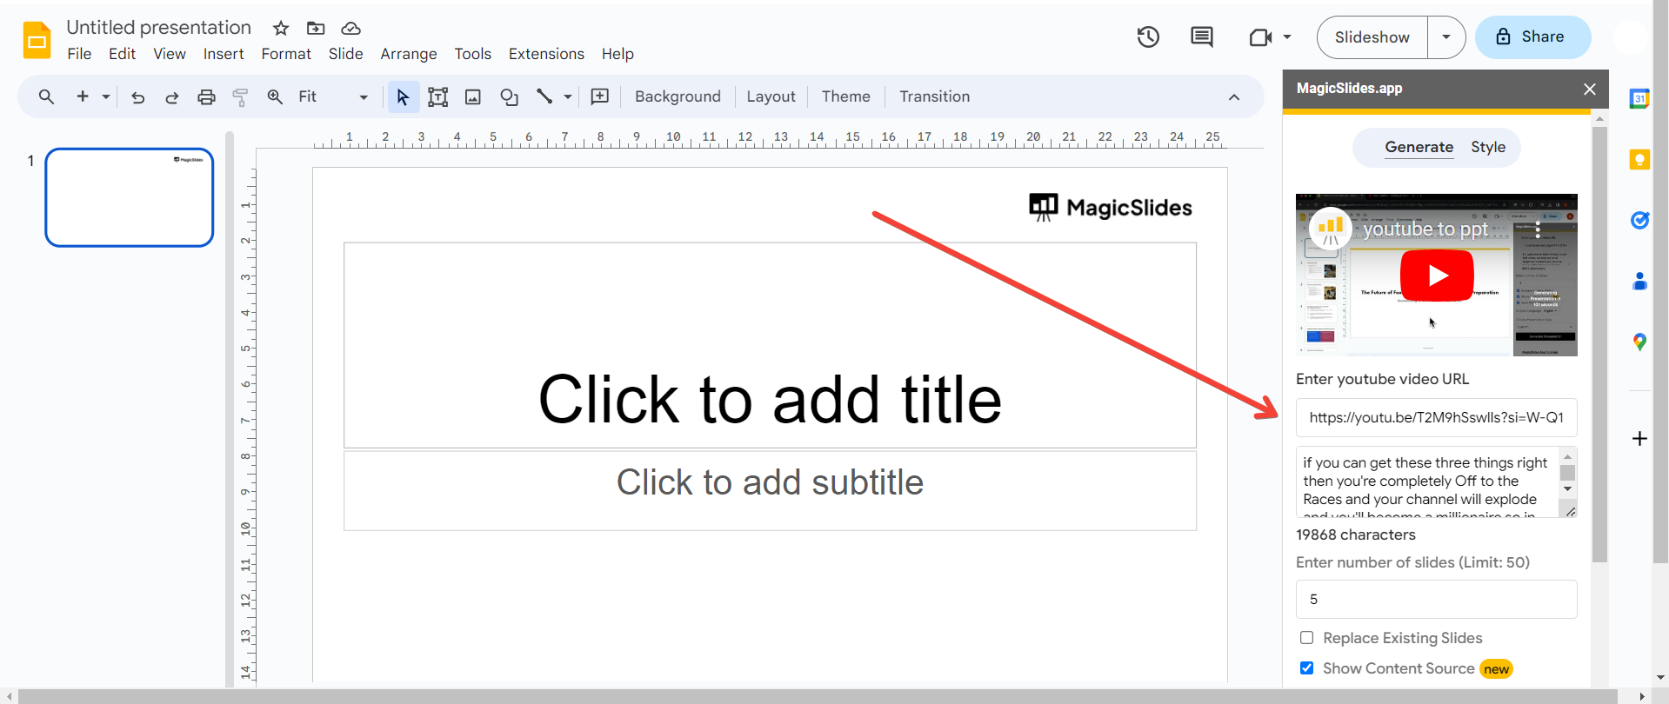Redo the last action
Viewport: 1669px width, 704px height.
[x=172, y=96]
